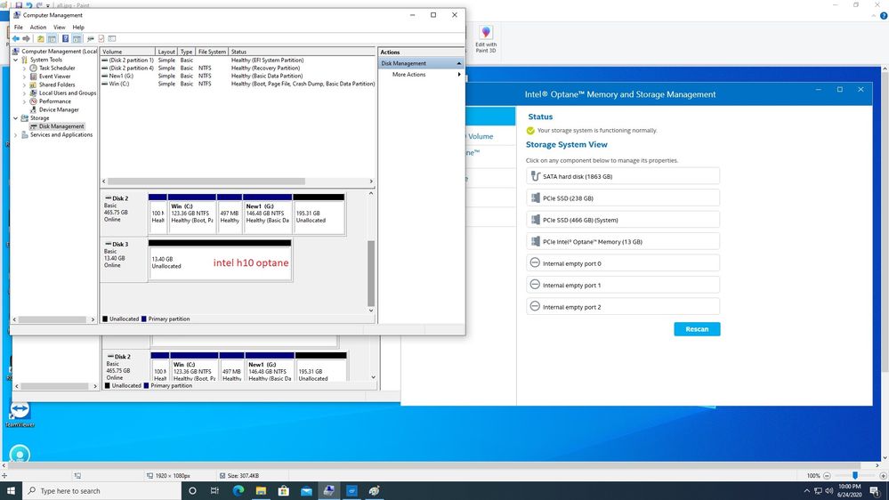Select New1 (G:) volume row
The height and width of the screenshot is (500, 889).
click(x=238, y=76)
